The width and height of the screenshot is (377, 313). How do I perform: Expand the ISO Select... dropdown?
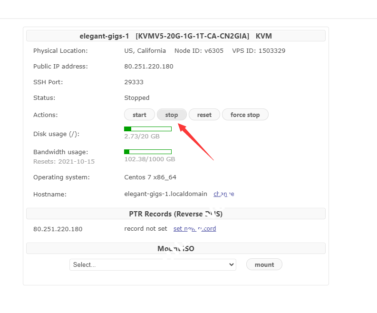click(x=153, y=264)
